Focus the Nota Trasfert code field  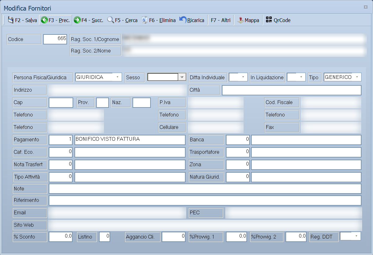click(61, 165)
